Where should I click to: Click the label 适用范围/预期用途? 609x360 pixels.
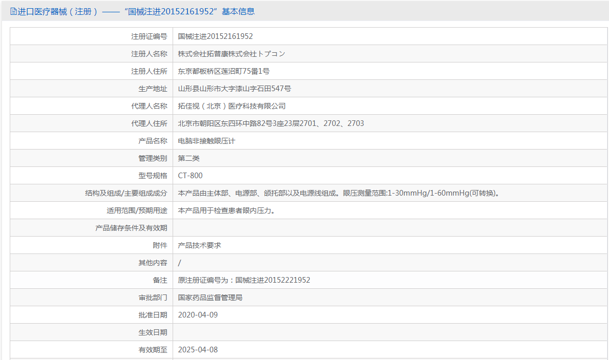(137, 210)
